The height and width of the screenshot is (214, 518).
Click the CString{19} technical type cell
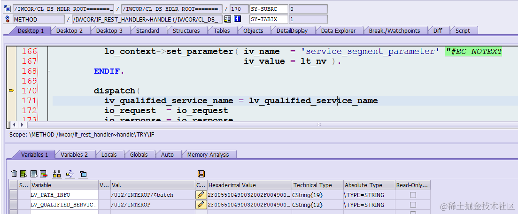[x=318, y=195]
